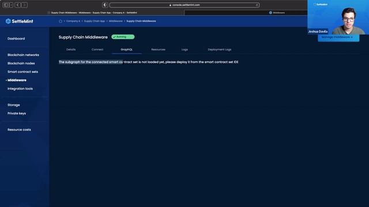Open Private keys in sidebar
The width and height of the screenshot is (369, 207).
tap(17, 113)
